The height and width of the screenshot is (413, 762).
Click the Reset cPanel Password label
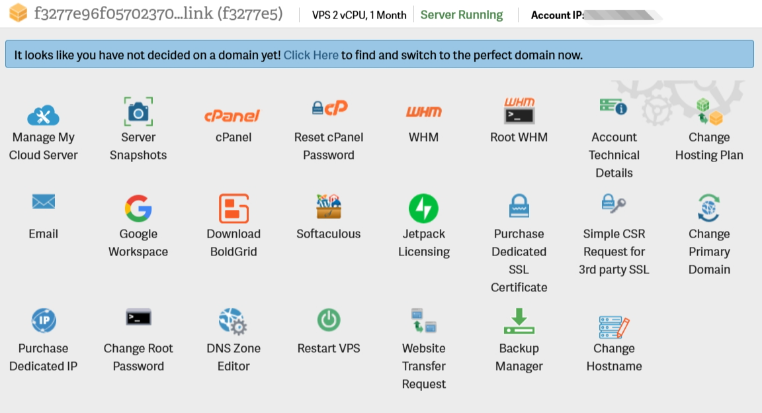[329, 146]
